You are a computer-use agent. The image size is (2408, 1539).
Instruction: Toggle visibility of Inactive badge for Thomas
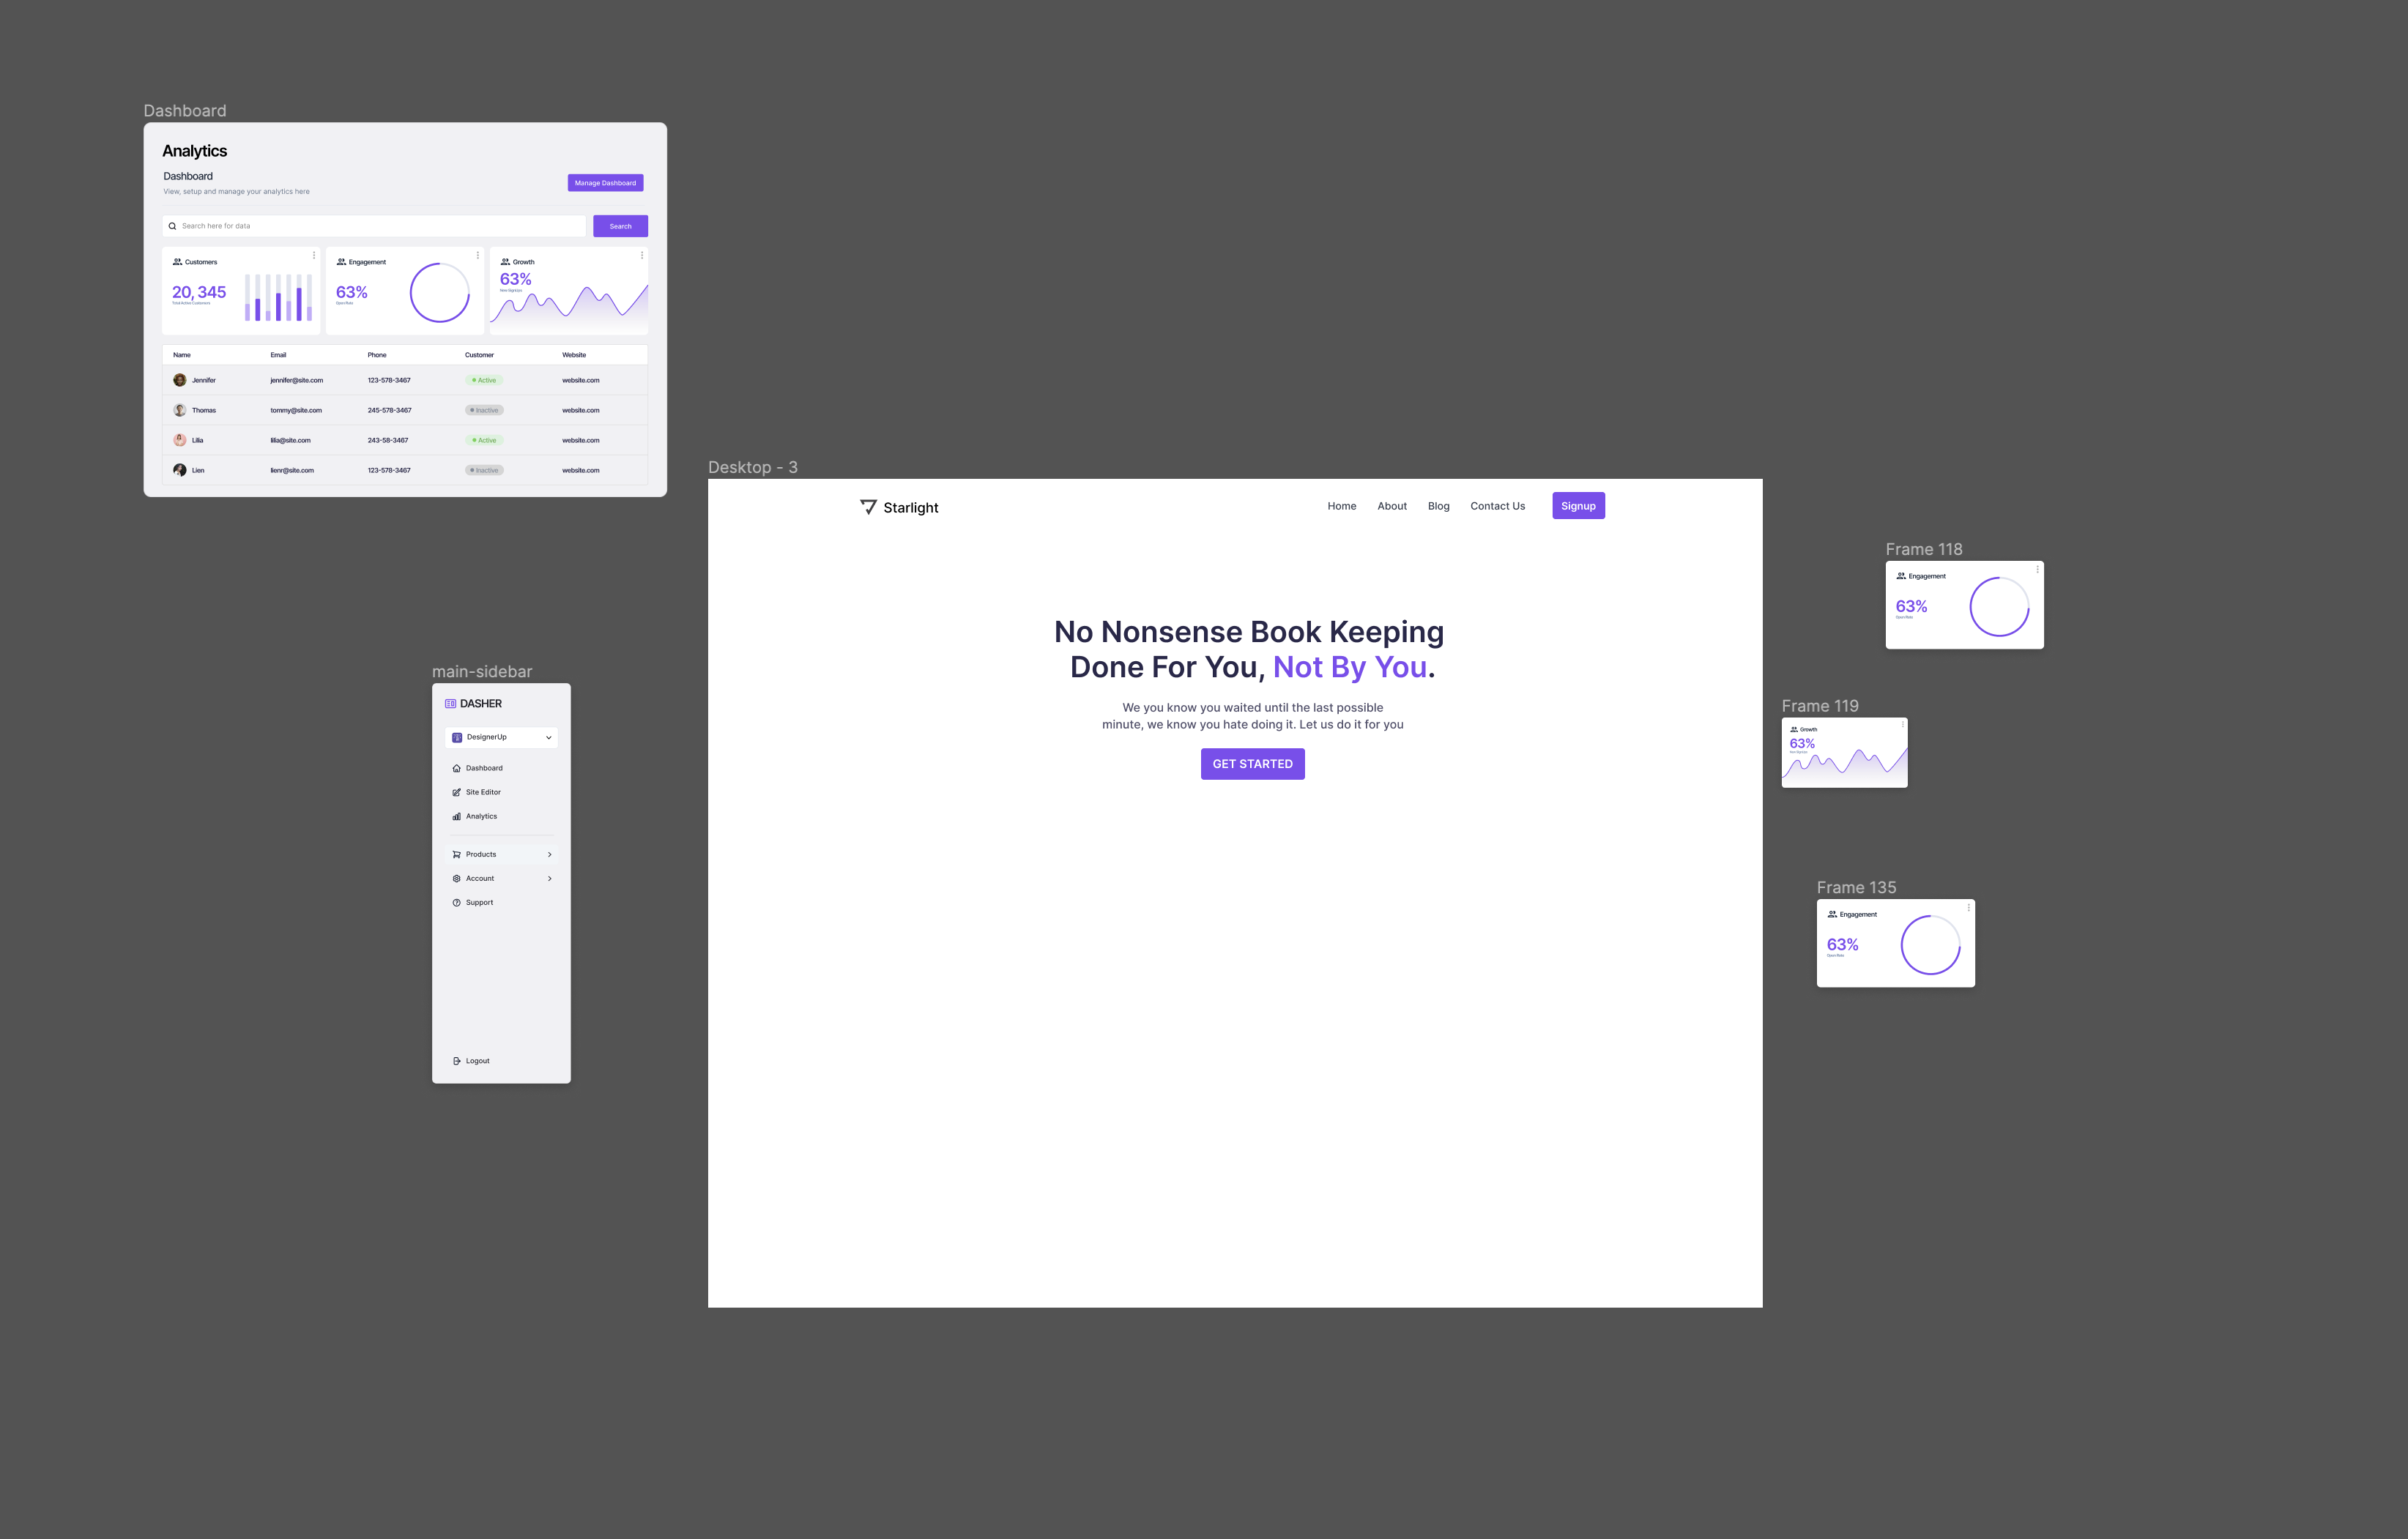(484, 411)
